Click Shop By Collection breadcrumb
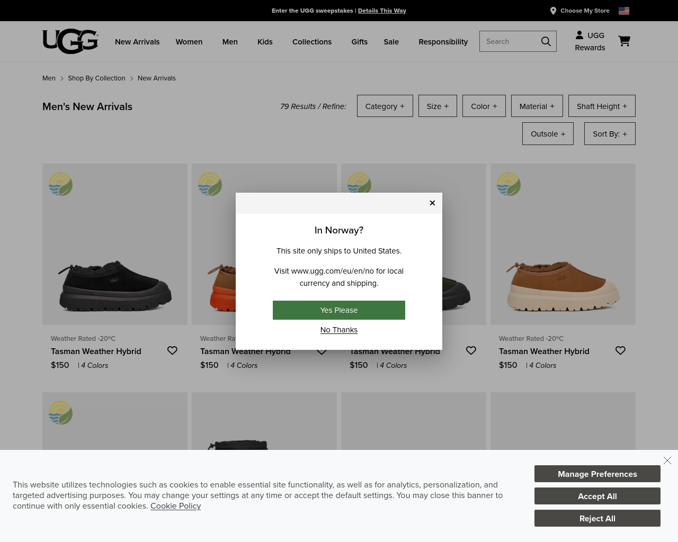This screenshot has height=542, width=678. click(96, 78)
